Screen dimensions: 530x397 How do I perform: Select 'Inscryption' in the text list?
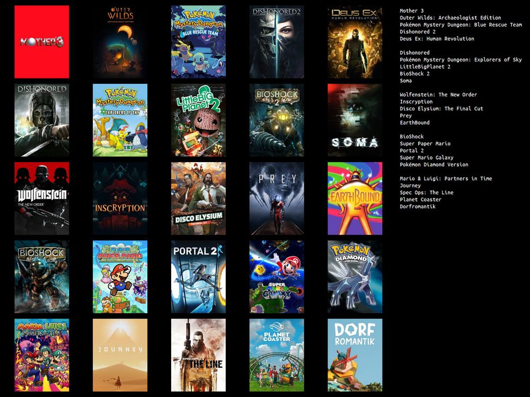click(416, 101)
